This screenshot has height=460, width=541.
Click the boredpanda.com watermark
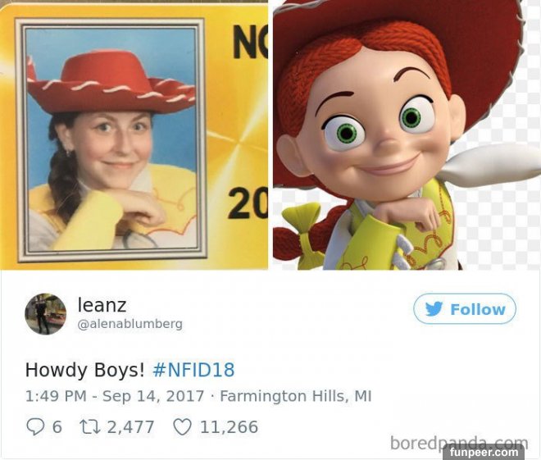[x=459, y=443]
